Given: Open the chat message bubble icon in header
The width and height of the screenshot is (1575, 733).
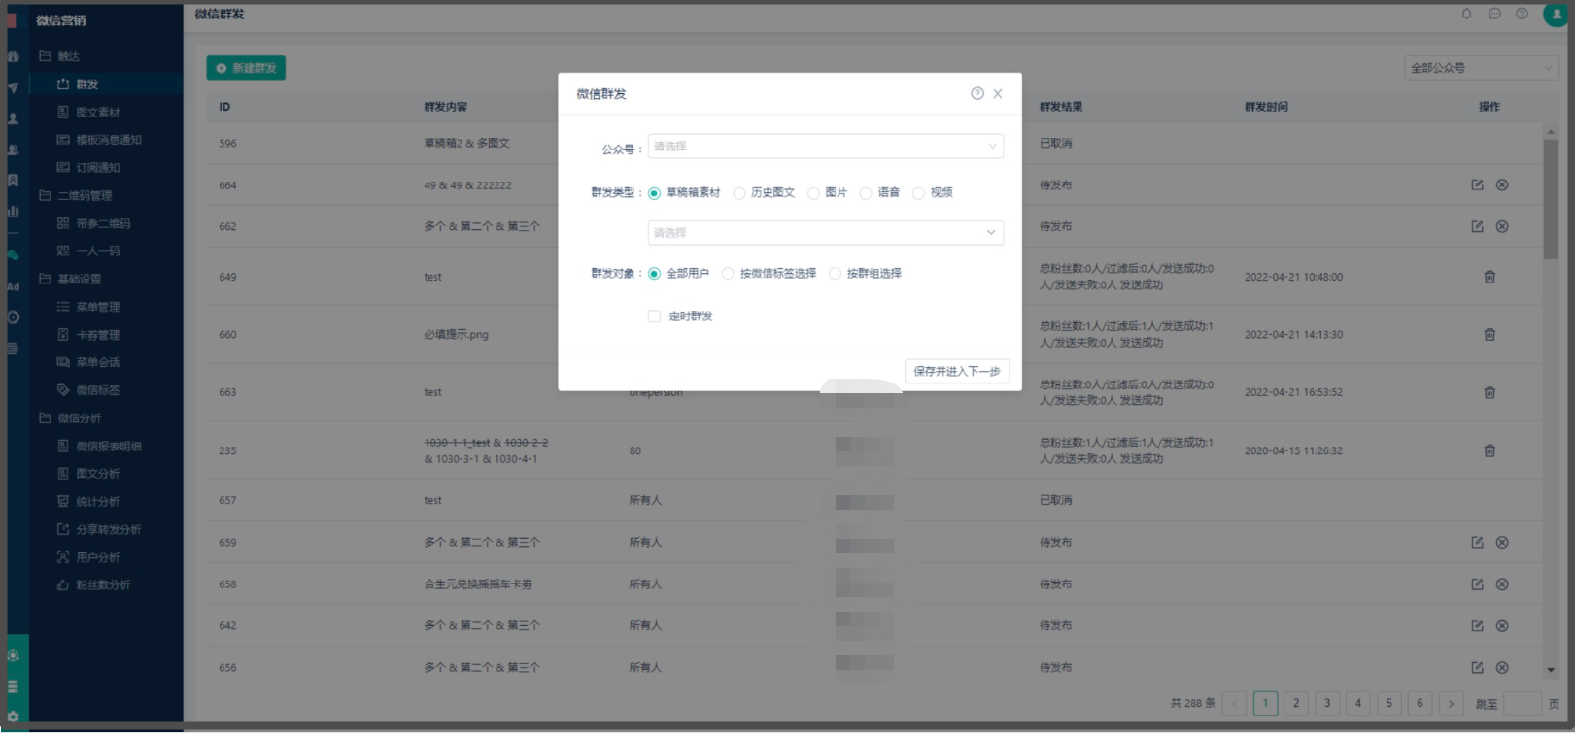Looking at the screenshot, I should 1494,14.
